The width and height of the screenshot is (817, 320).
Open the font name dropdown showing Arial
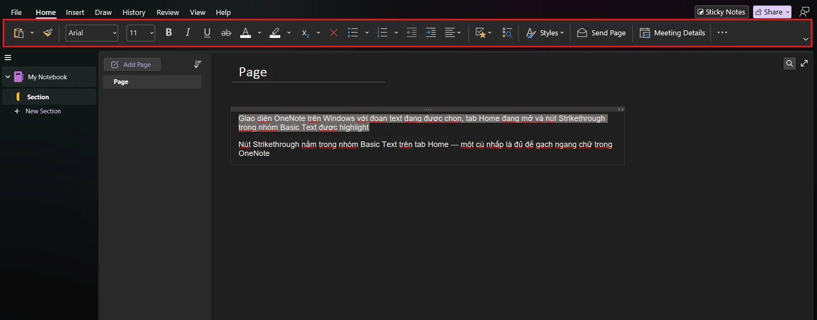click(x=92, y=33)
